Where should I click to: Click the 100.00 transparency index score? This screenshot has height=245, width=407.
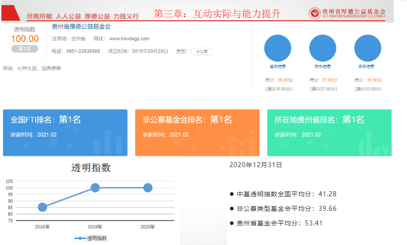(25, 39)
